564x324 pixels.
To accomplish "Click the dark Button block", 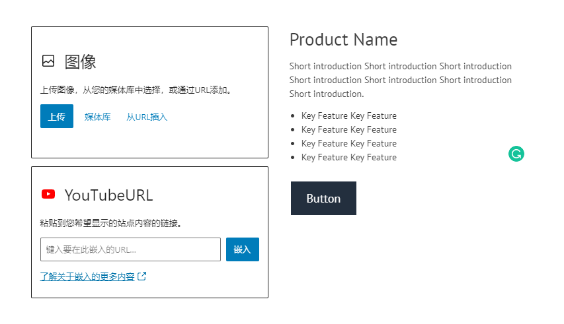I will (323, 199).
